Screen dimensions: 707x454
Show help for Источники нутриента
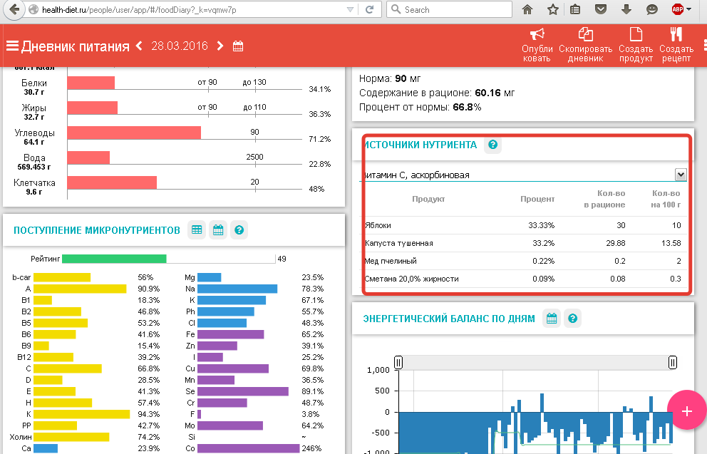492,145
